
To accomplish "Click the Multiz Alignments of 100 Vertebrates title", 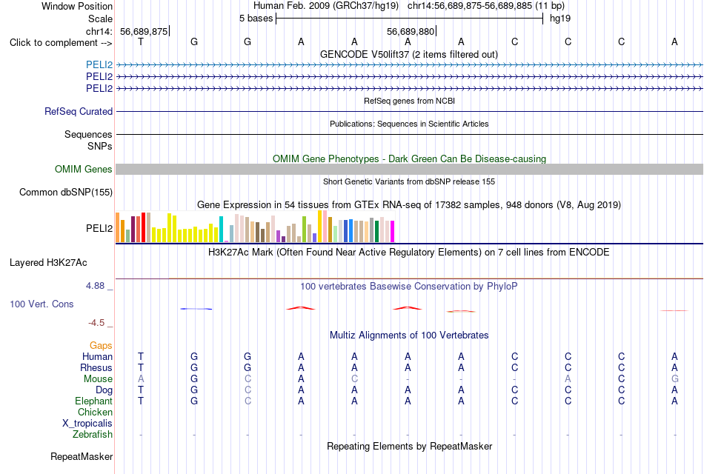I will [x=409, y=336].
